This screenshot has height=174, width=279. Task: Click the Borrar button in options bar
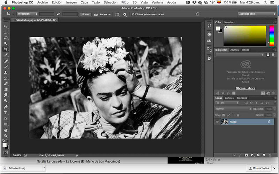click(85, 14)
